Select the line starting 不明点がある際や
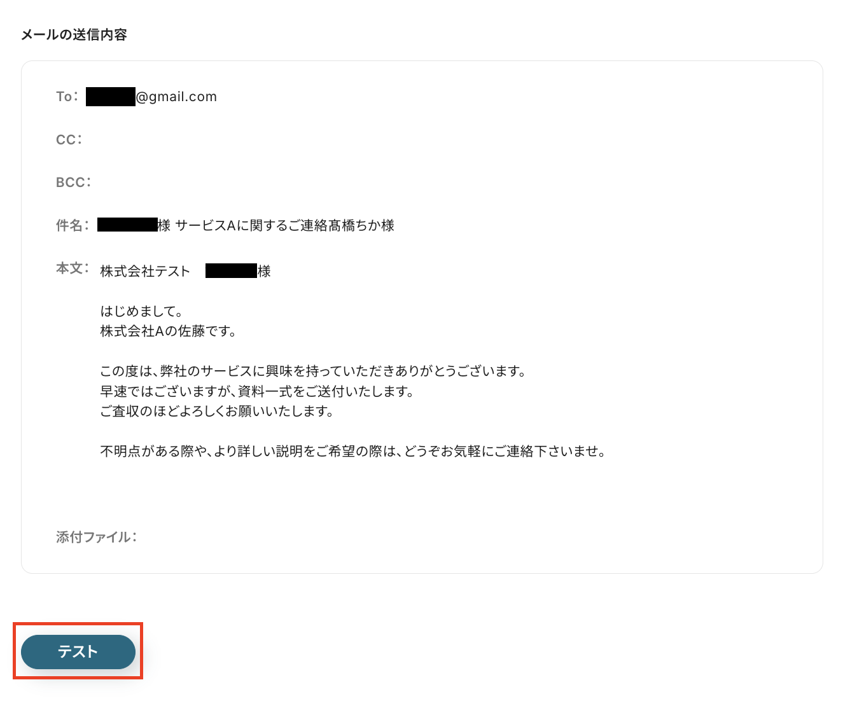This screenshot has height=701, width=864. point(354,452)
